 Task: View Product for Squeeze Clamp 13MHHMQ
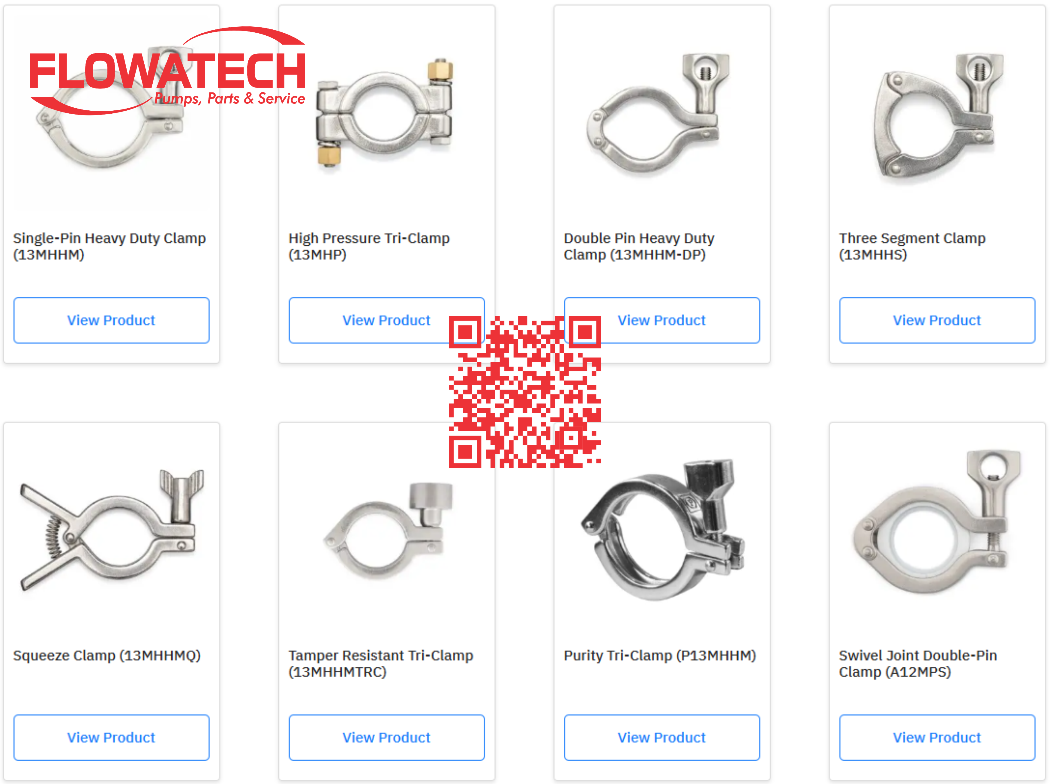coord(112,738)
